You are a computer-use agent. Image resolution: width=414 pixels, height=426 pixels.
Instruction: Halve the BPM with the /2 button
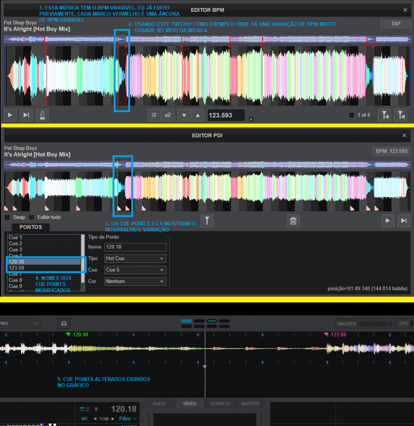click(x=154, y=115)
